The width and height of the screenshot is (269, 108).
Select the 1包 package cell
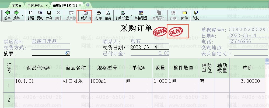click(x=184, y=85)
